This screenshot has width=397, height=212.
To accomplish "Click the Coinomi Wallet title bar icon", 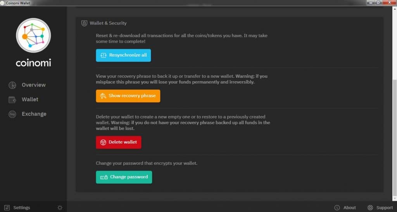I will pos(2,3).
